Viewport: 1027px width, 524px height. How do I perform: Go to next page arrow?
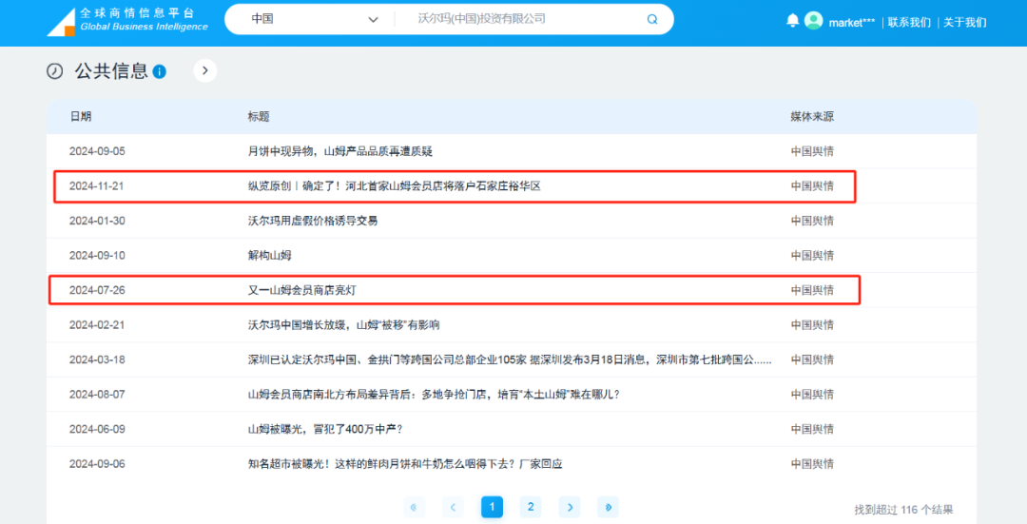570,507
